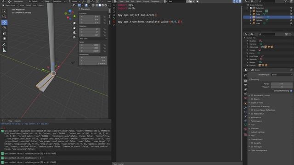This screenshot has width=294, height=165.
Task: Open the Tool properties tab icon
Action: pos(245,75)
